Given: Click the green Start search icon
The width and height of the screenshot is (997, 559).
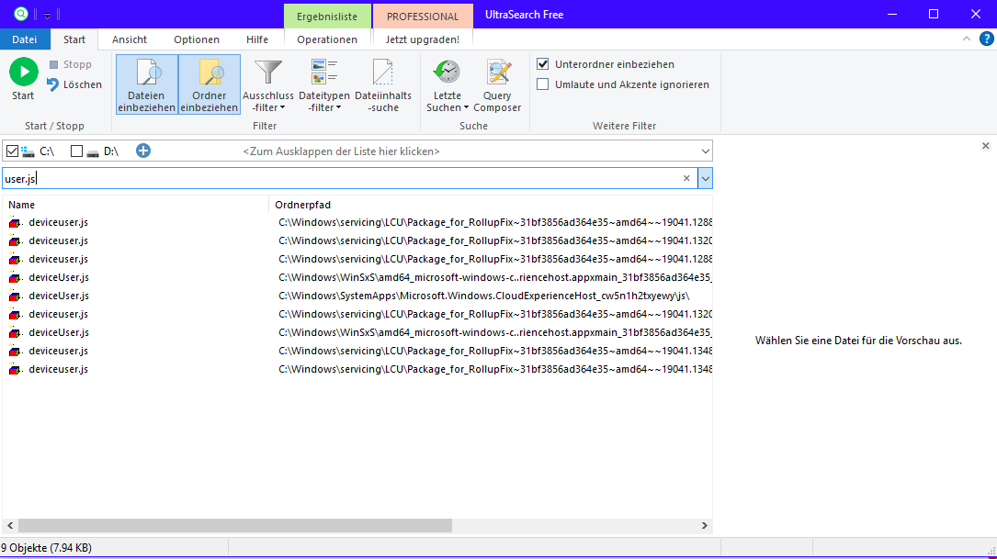Looking at the screenshot, I should point(23,73).
